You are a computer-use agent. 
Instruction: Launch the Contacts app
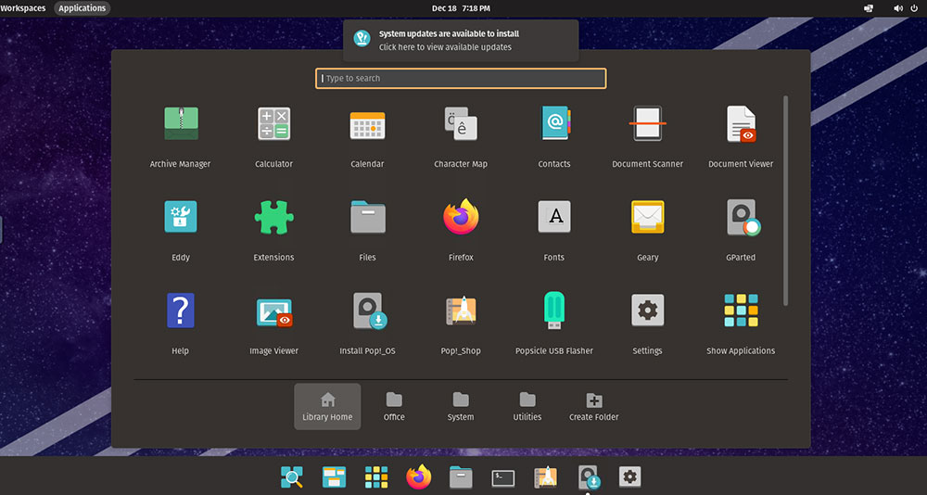coord(554,123)
